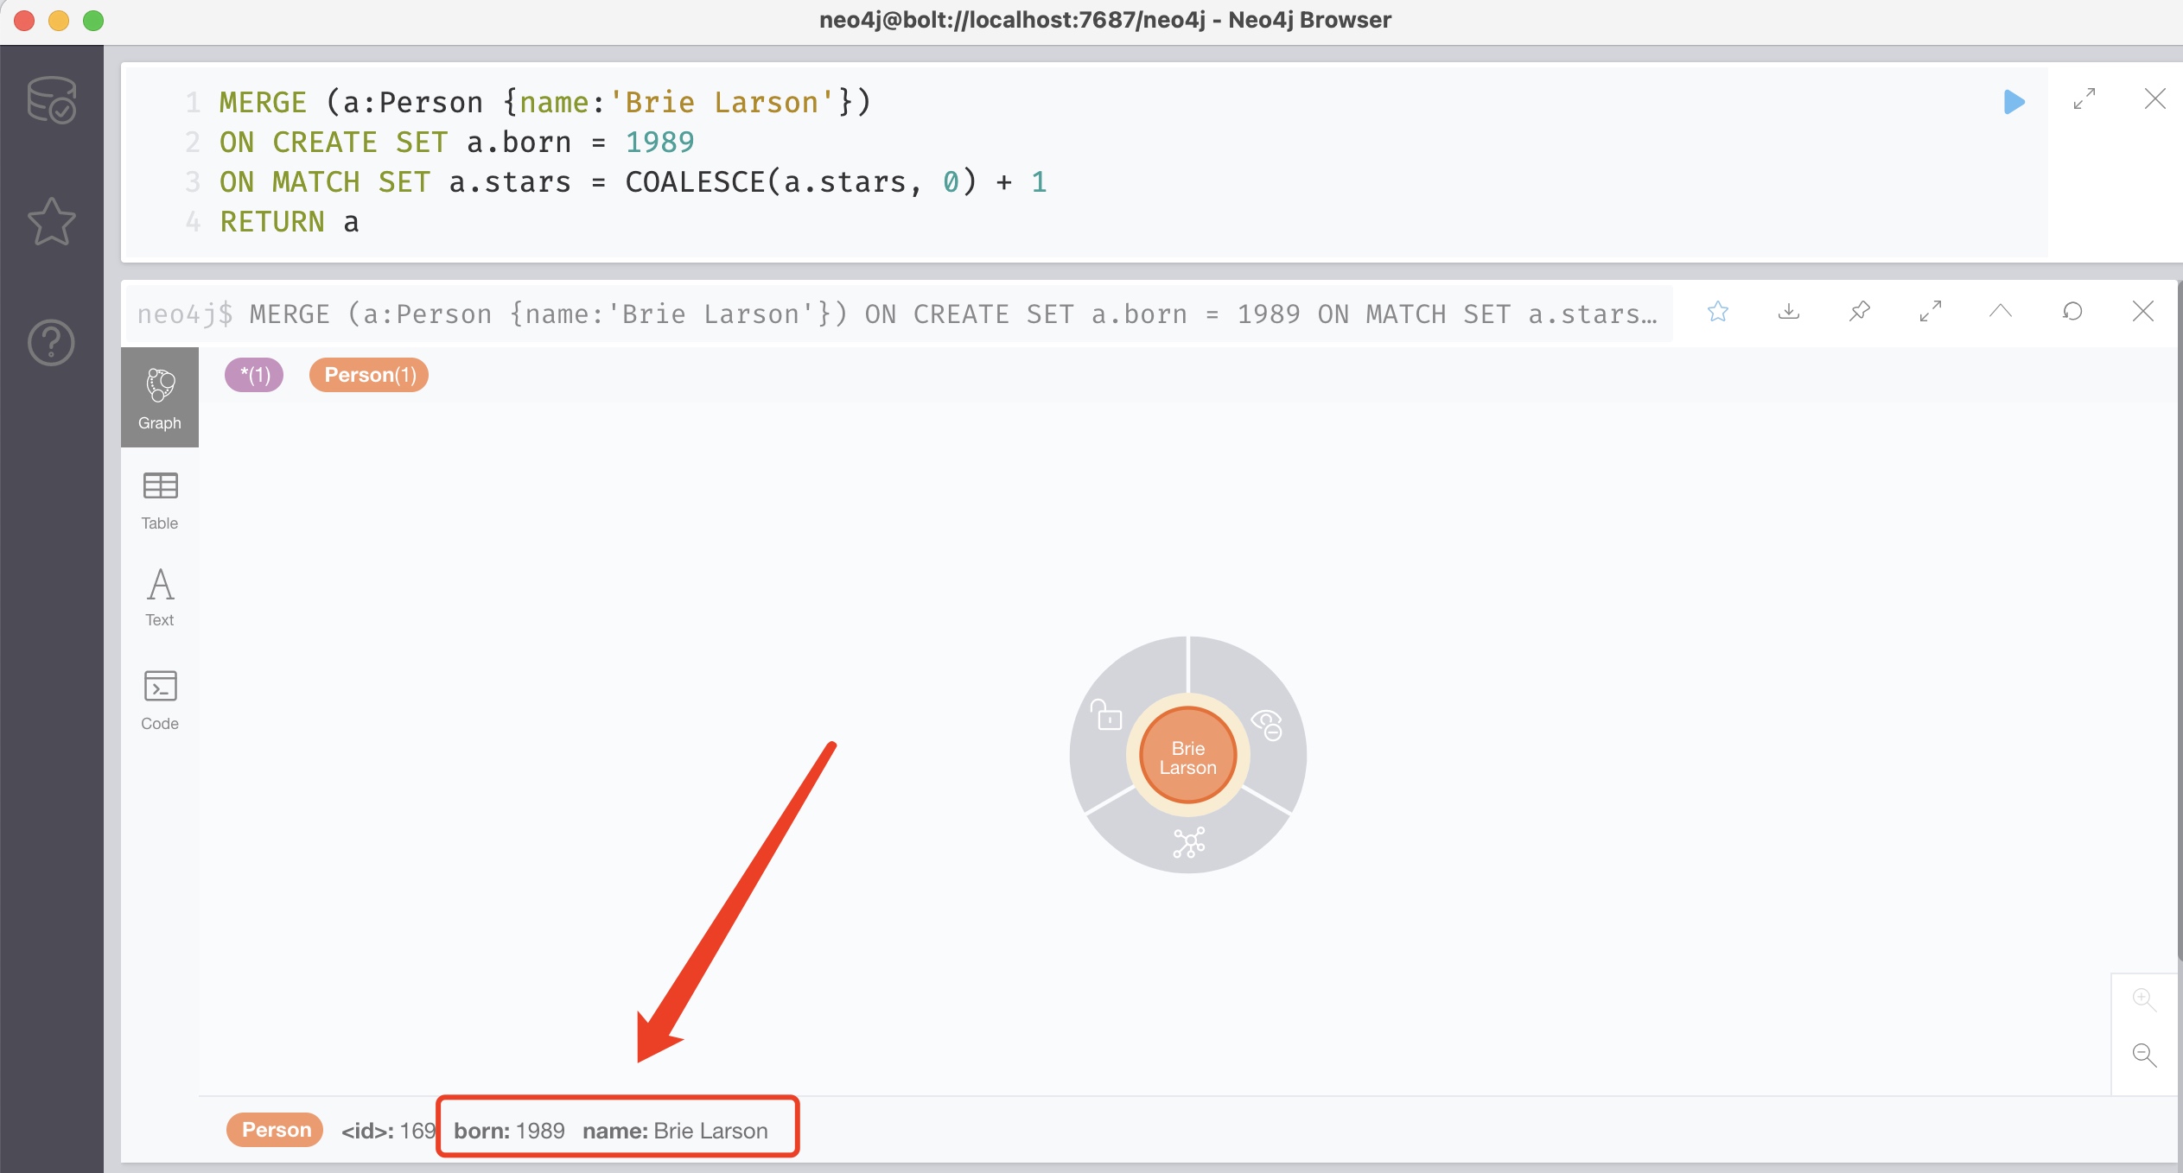Click the pin result icon
This screenshot has width=2183, height=1173.
(1862, 312)
